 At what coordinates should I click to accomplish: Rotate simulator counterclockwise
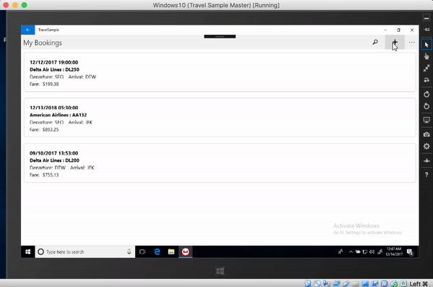pos(427,106)
